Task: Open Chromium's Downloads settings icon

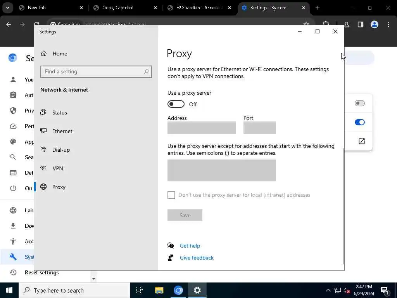Action: point(13,226)
